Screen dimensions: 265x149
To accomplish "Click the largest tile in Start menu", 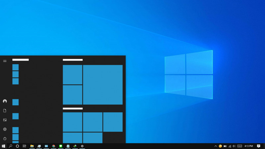I will pyautogui.click(x=103, y=85).
